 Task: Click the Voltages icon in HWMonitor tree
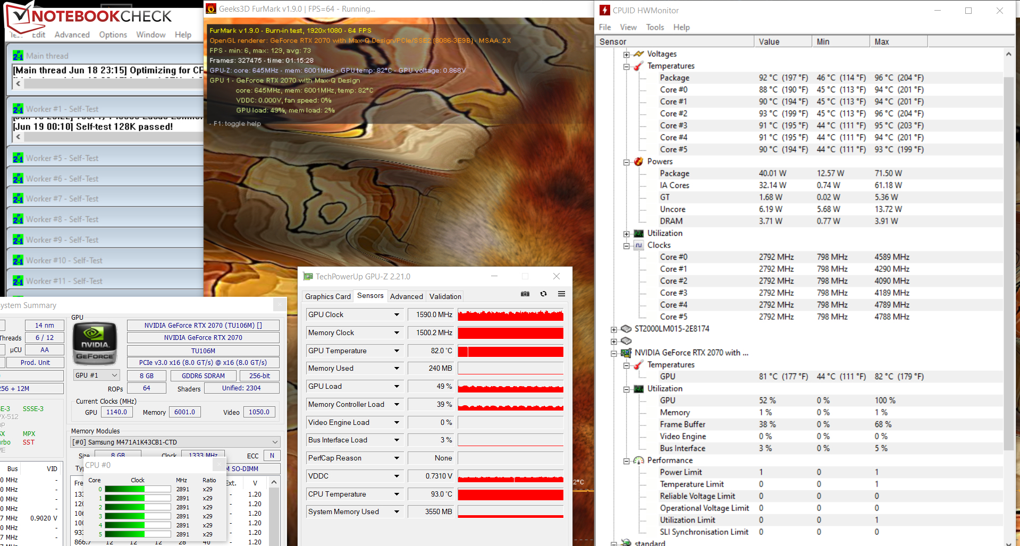[639, 54]
